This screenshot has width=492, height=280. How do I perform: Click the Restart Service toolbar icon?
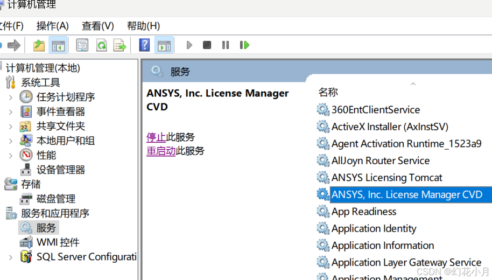[x=245, y=45]
